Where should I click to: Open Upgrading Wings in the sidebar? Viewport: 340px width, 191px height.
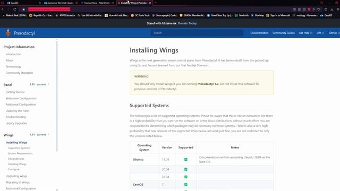click(16, 176)
